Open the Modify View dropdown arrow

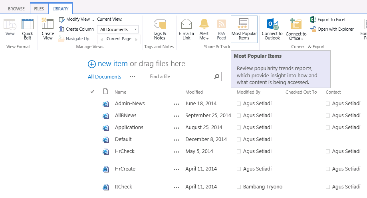point(93,20)
